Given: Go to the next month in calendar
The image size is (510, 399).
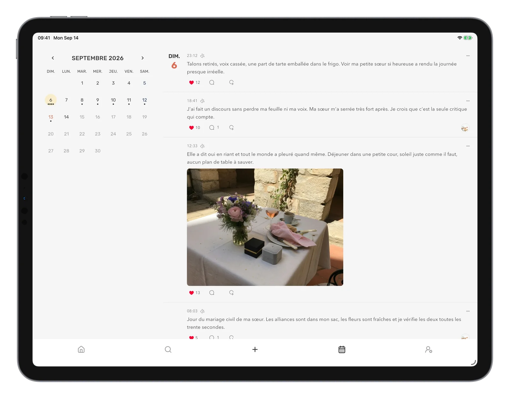Looking at the screenshot, I should [142, 58].
